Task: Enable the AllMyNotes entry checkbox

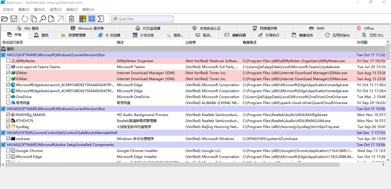Action: coord(8,61)
